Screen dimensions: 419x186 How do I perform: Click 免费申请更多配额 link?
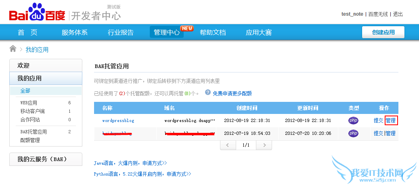(232, 93)
